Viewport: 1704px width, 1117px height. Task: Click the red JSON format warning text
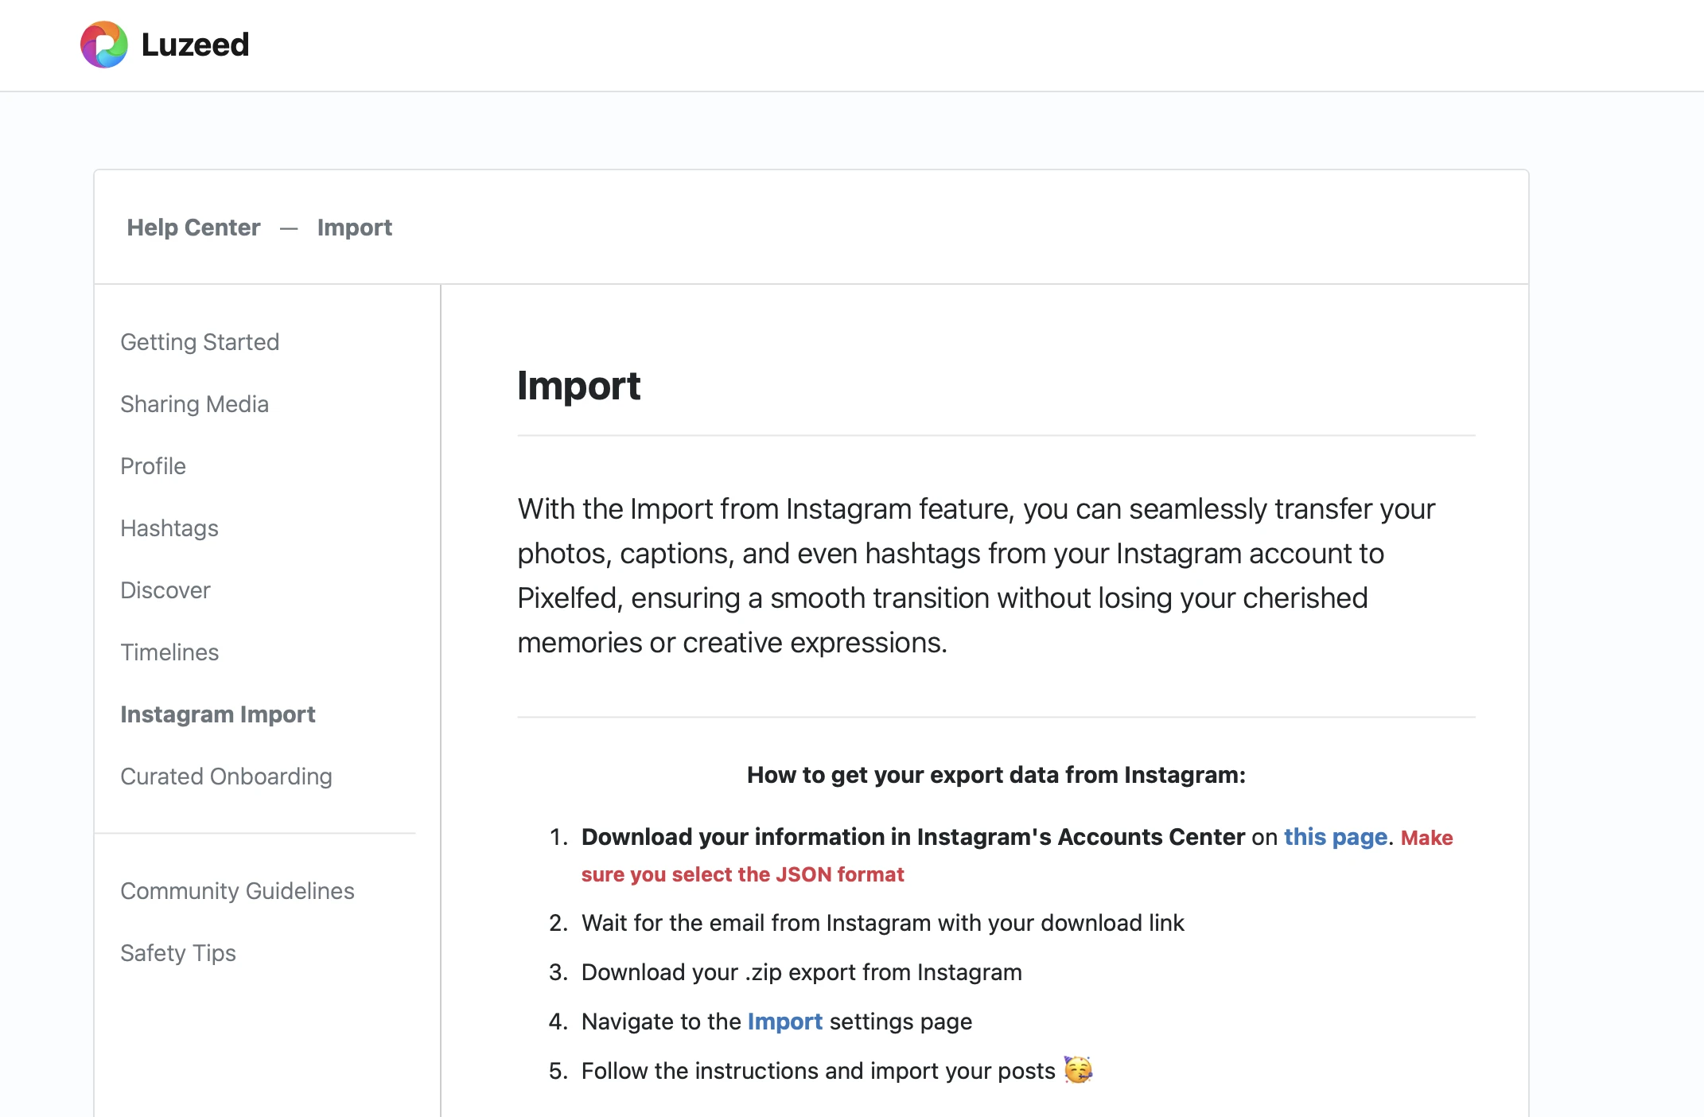click(742, 874)
